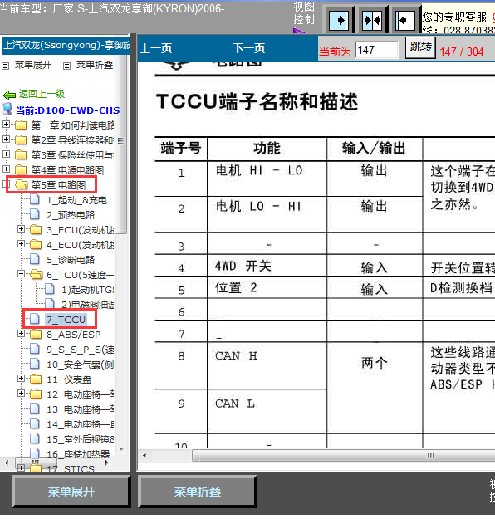Viewport: 495px width, 519px height.
Task: Click the 菜单折叠 icon atop the sidebar
Action: pos(66,66)
